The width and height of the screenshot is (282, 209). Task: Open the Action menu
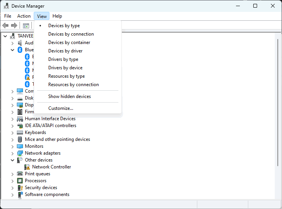pos(24,16)
